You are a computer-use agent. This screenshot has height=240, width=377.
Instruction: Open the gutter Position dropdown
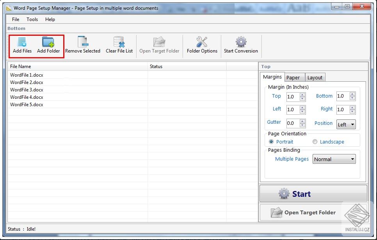(346, 124)
